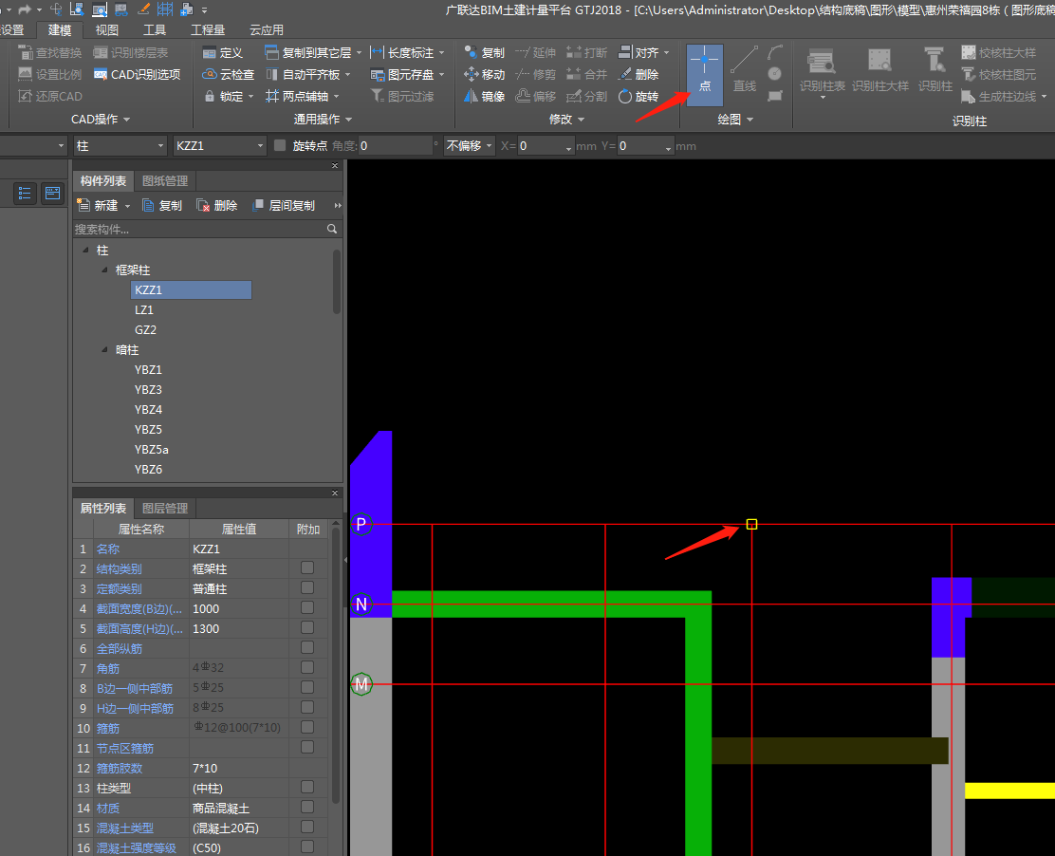
Task: Click 层间复制 button
Action: coord(284,206)
